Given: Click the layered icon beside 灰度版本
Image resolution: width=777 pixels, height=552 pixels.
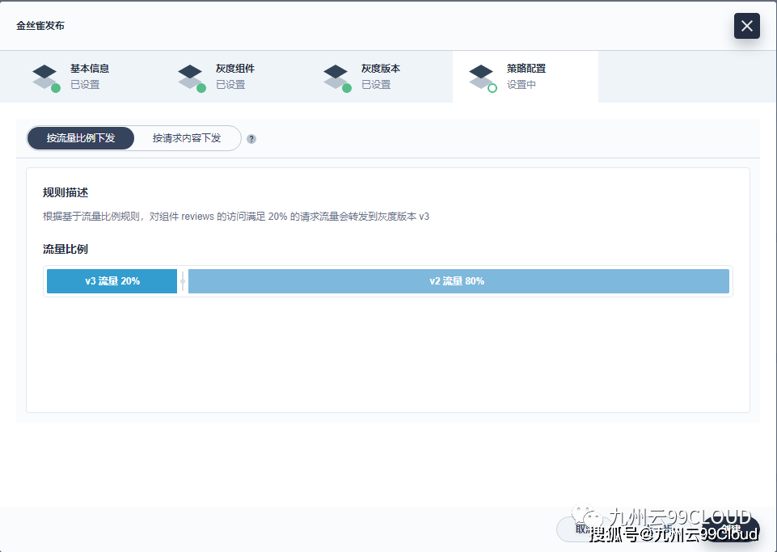Looking at the screenshot, I should (337, 78).
